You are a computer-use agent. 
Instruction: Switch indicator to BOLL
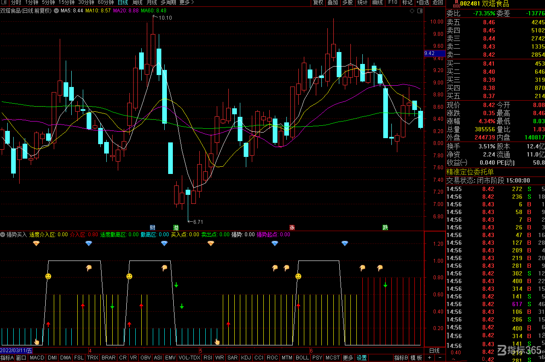pos(302,358)
